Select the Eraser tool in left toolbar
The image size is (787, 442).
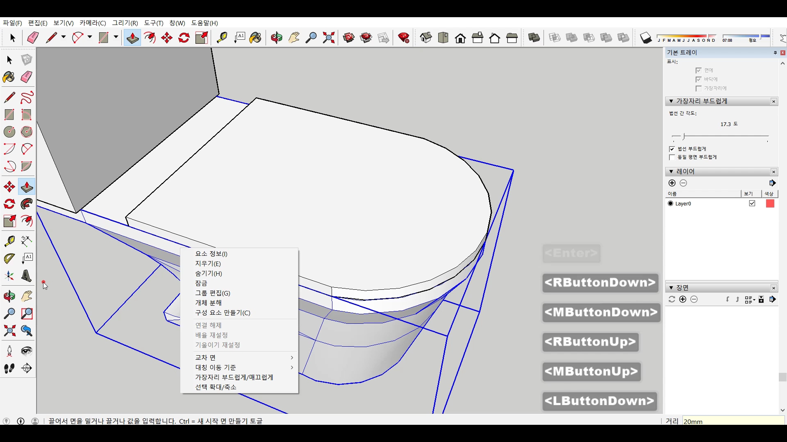pos(27,77)
